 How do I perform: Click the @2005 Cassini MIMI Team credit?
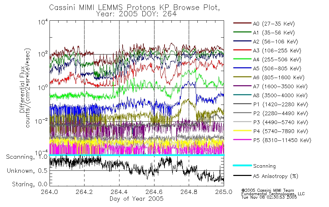(268, 190)
